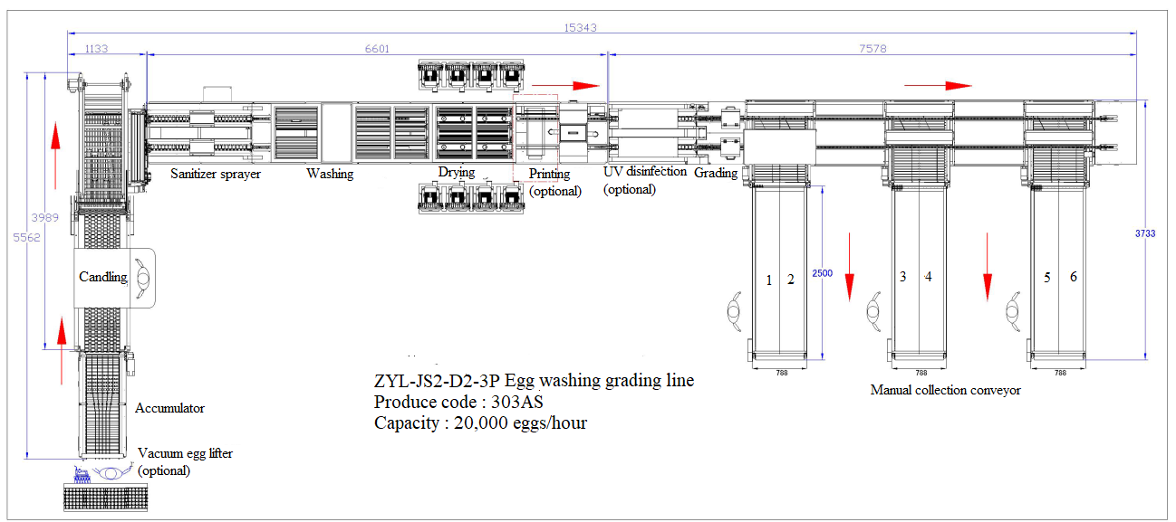Select collection lane number 1

point(769,279)
